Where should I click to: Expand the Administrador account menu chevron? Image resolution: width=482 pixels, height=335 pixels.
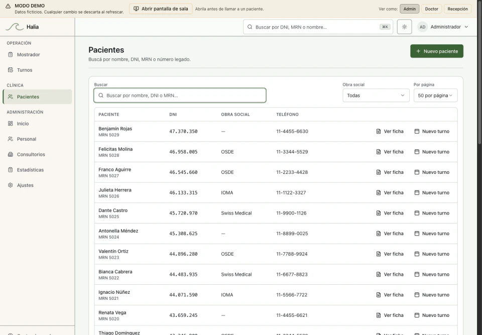466,27
